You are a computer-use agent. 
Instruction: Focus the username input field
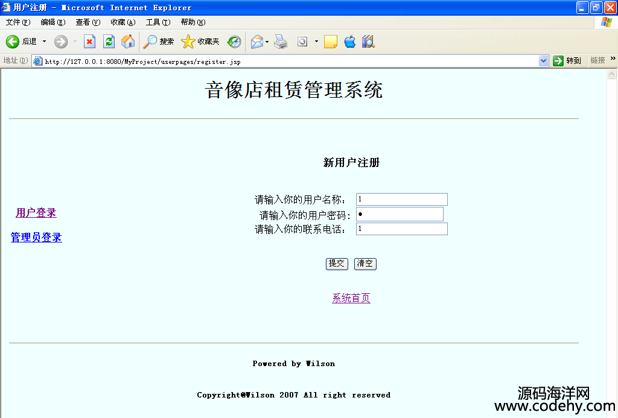coord(401,199)
